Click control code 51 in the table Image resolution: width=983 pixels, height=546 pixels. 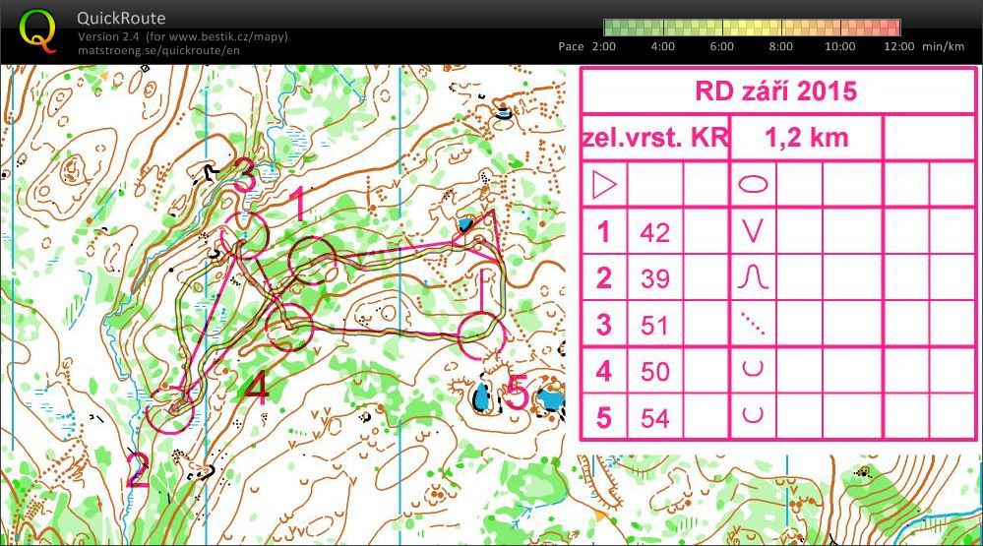click(x=654, y=326)
